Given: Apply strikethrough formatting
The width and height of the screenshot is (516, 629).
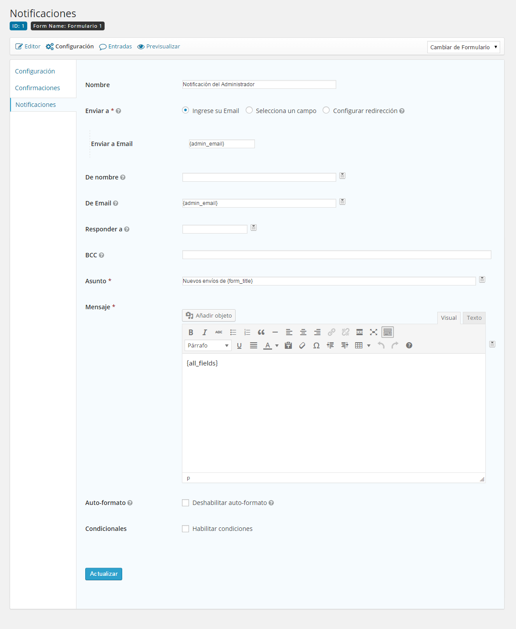Looking at the screenshot, I should click(219, 332).
